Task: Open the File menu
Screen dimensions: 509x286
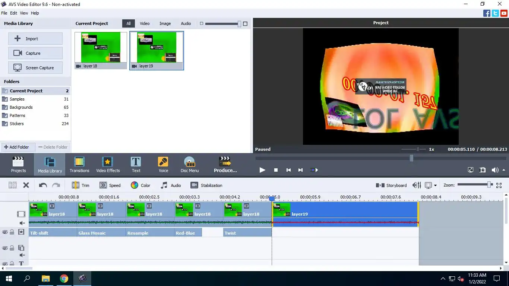Action: click(4, 13)
